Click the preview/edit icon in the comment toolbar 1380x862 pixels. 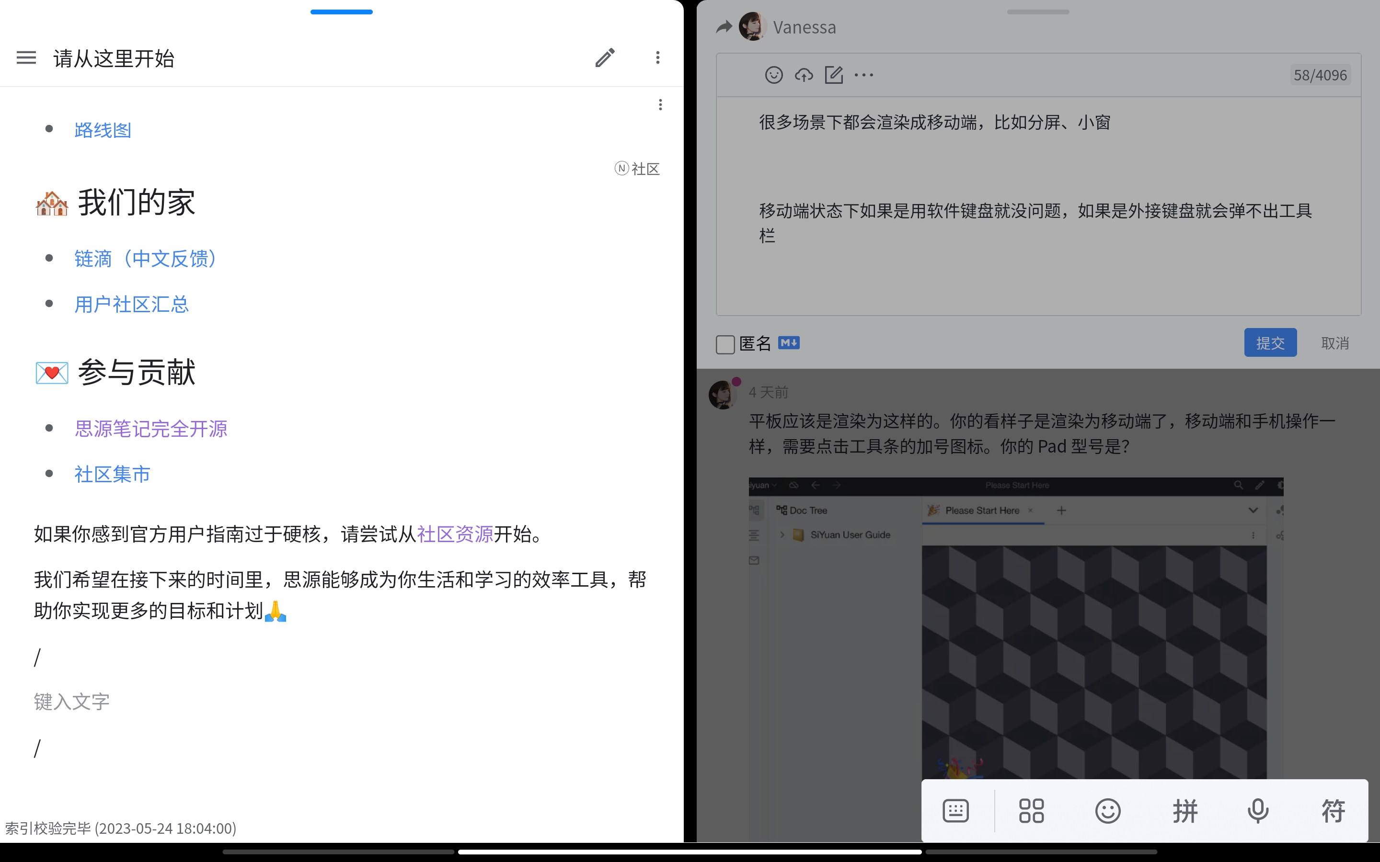click(x=834, y=75)
